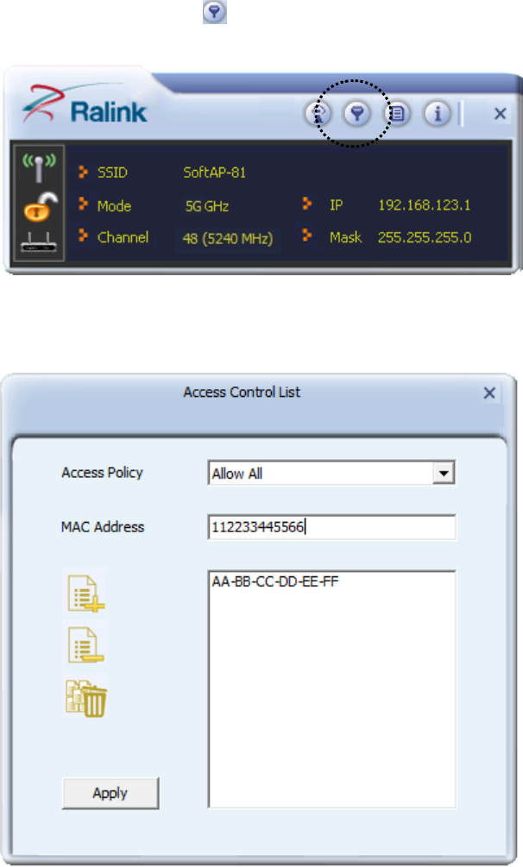The width and height of the screenshot is (523, 867).
Task: Click the IP address 192.168.123.1
Action: tap(425, 205)
